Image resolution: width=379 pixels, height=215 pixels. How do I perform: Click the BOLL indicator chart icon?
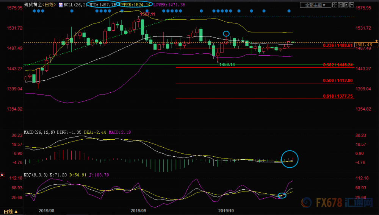[x=61, y=5]
